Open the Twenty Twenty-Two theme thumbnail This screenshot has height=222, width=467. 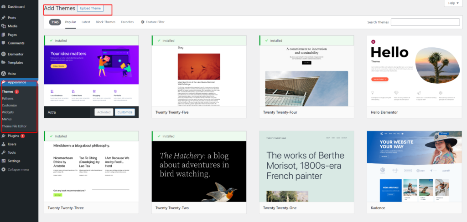[199, 172]
